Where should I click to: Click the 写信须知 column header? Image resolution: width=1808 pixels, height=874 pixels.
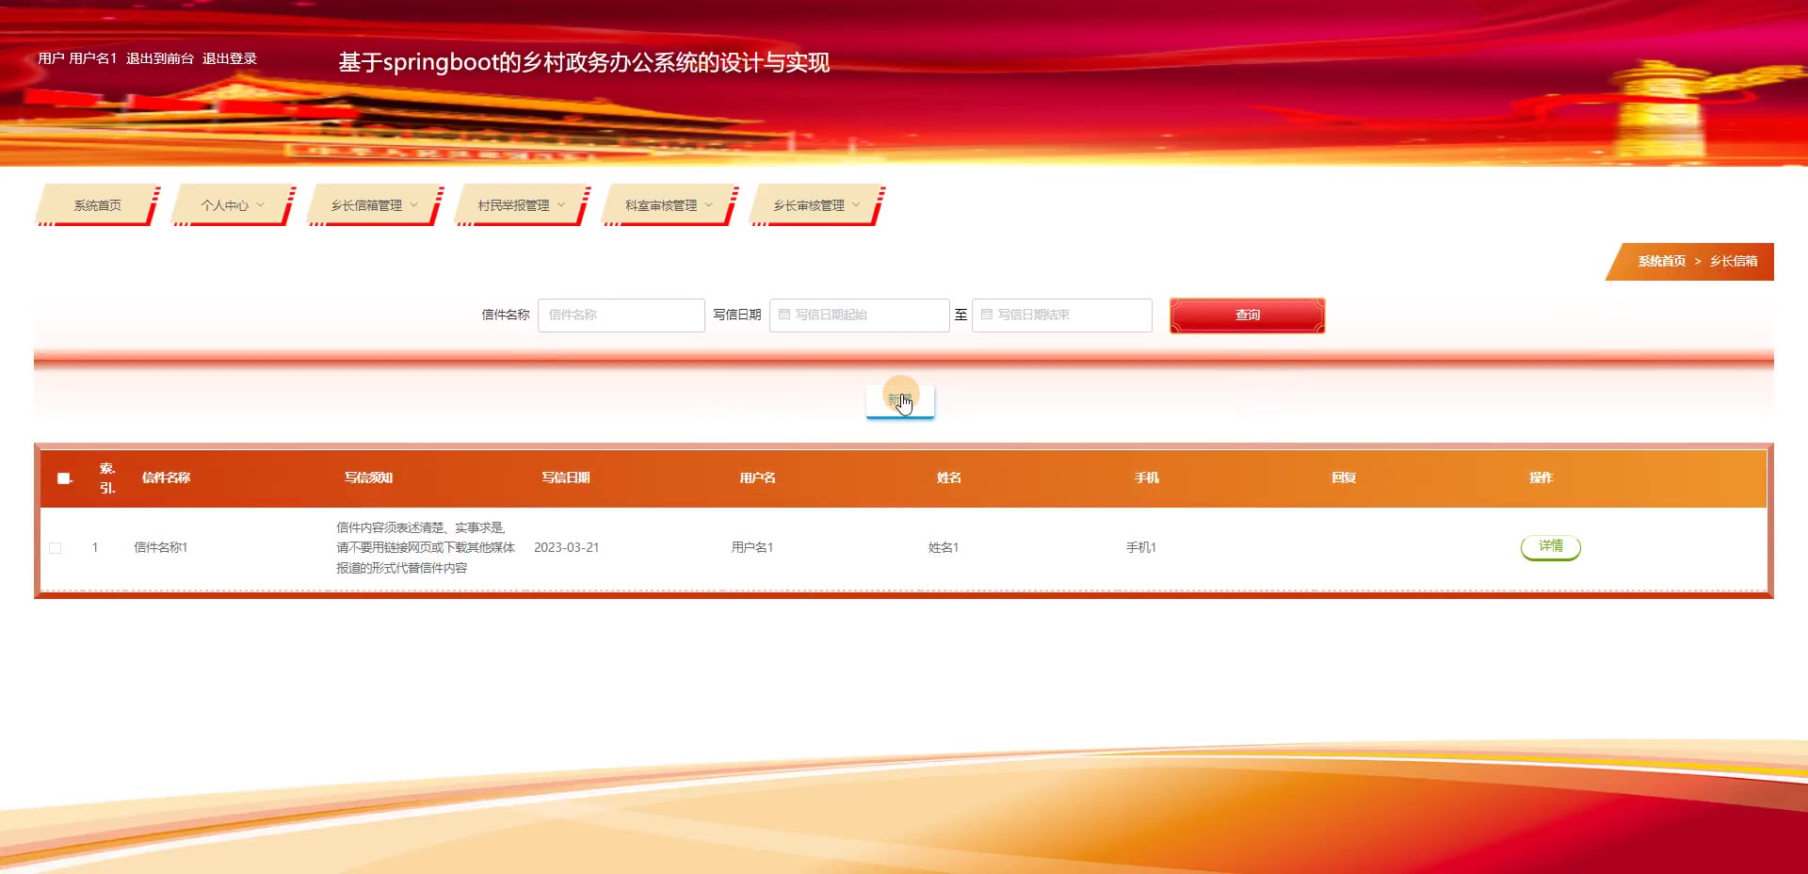pyautogui.click(x=368, y=477)
